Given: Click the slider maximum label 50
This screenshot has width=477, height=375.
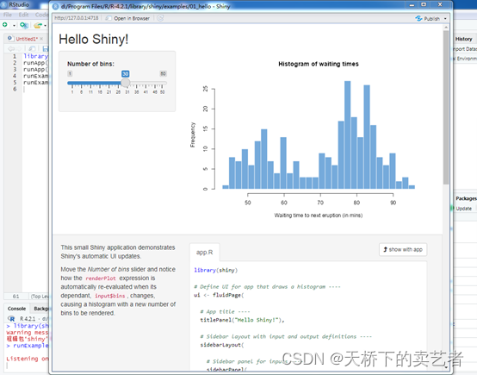Looking at the screenshot, I should [163, 73].
